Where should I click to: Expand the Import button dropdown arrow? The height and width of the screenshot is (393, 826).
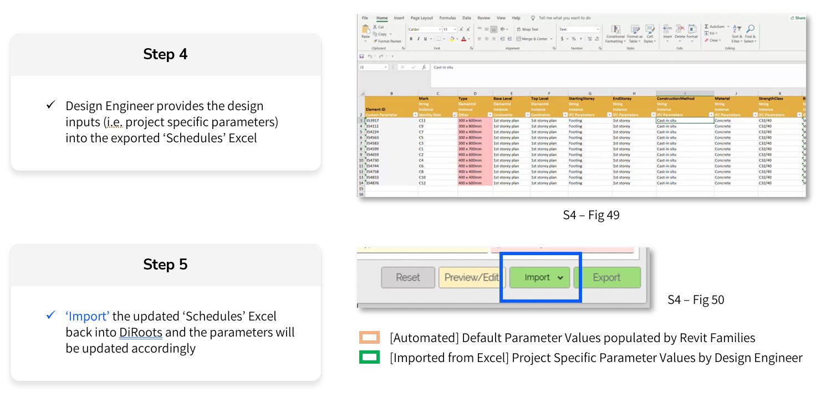pyautogui.click(x=560, y=278)
